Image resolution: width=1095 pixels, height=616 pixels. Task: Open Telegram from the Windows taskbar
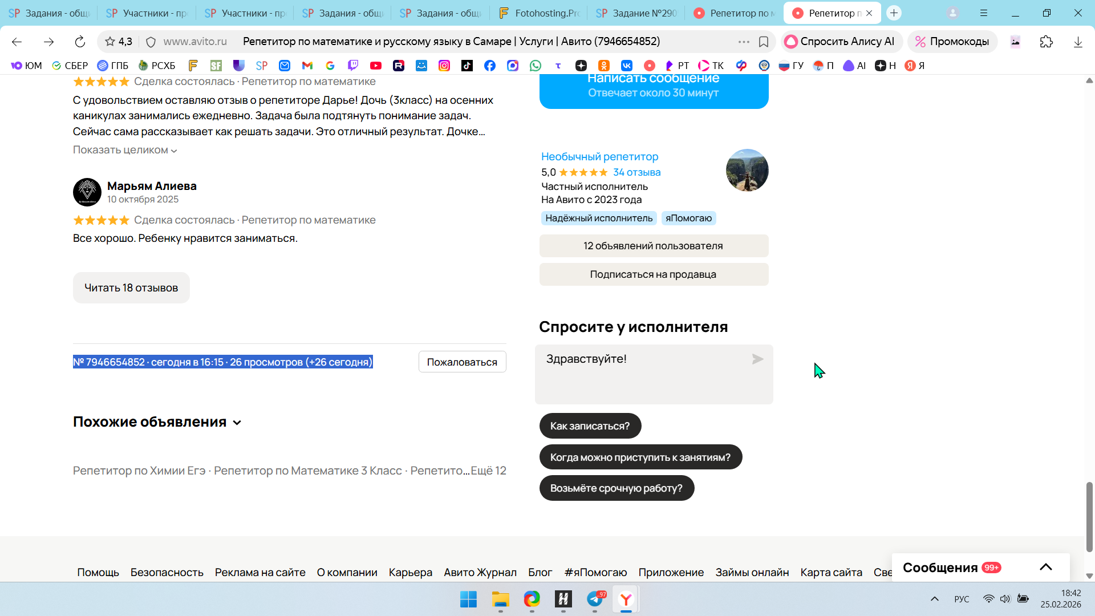pos(595,599)
